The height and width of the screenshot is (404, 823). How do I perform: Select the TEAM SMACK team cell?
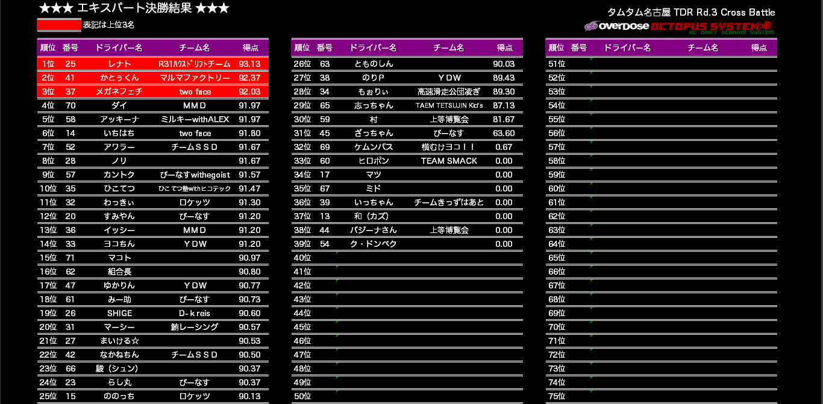[x=449, y=161]
